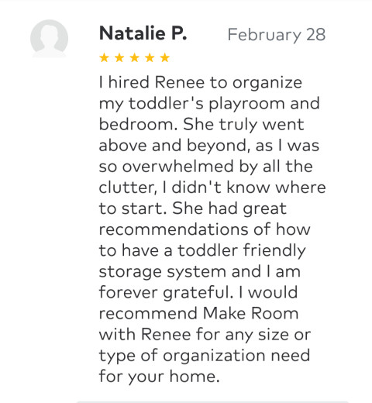Select the first star in the rating

tap(104, 57)
